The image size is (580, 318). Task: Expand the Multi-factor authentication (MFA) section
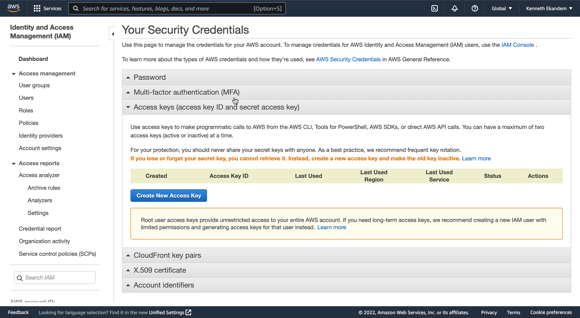346,92
